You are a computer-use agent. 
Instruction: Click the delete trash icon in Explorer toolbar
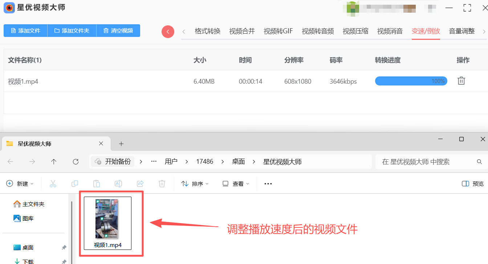[x=162, y=184]
